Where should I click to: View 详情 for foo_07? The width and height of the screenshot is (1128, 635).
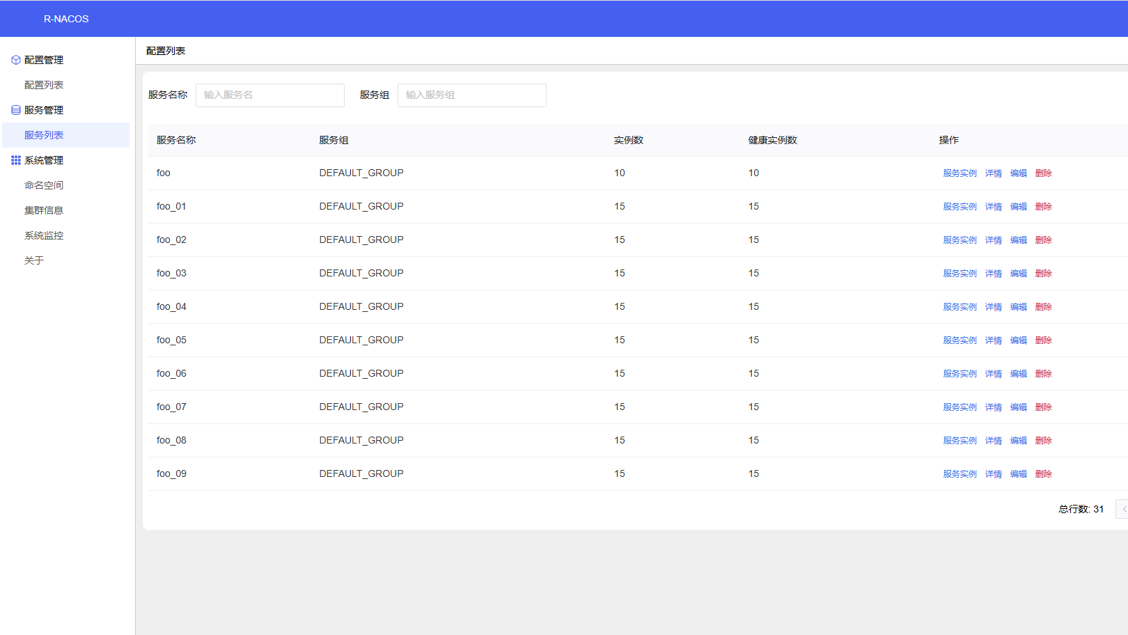pos(994,407)
